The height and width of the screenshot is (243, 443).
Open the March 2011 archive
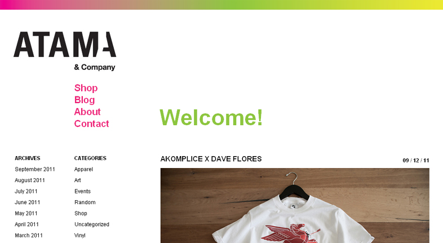coord(29,235)
